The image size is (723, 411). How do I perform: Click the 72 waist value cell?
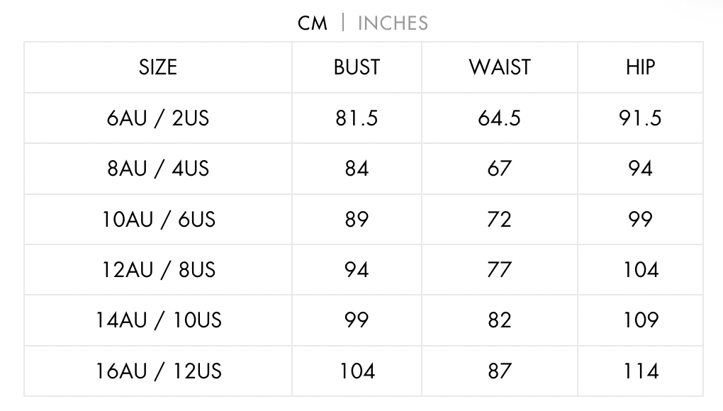pyautogui.click(x=499, y=219)
